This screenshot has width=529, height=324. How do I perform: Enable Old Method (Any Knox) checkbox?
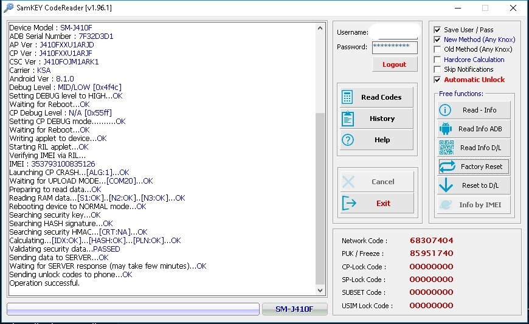tap(437, 49)
